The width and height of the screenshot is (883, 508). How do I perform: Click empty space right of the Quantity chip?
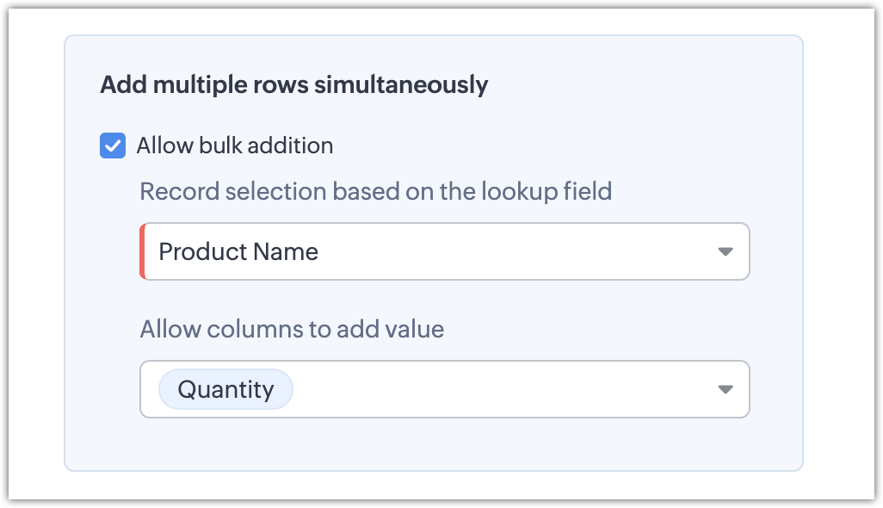499,389
